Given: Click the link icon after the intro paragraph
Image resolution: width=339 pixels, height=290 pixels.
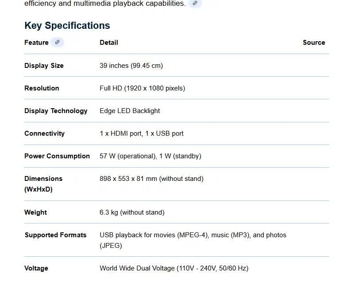Looking at the screenshot, I should pyautogui.click(x=195, y=3).
